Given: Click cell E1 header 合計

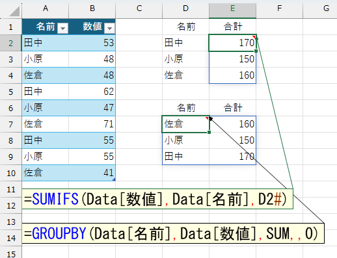Looking at the screenshot, I should click(232, 27).
